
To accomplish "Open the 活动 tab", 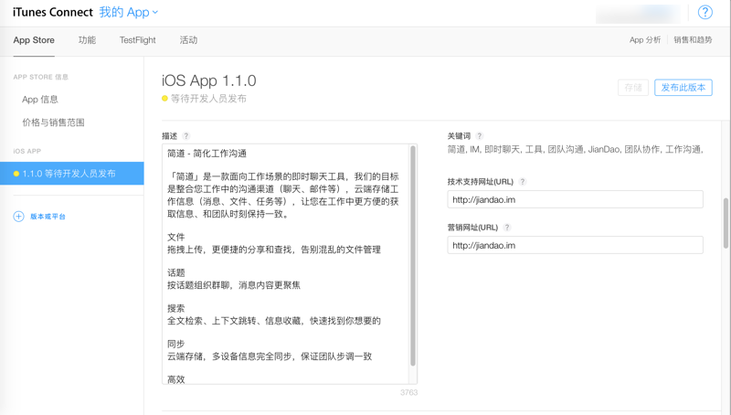I will 188,40.
